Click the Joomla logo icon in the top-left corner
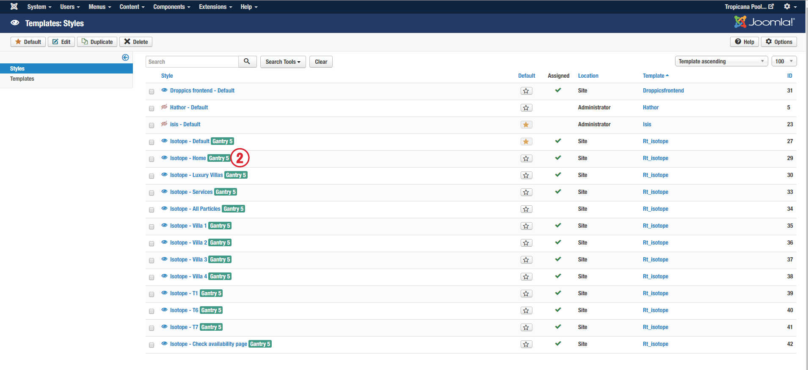 (x=14, y=6)
